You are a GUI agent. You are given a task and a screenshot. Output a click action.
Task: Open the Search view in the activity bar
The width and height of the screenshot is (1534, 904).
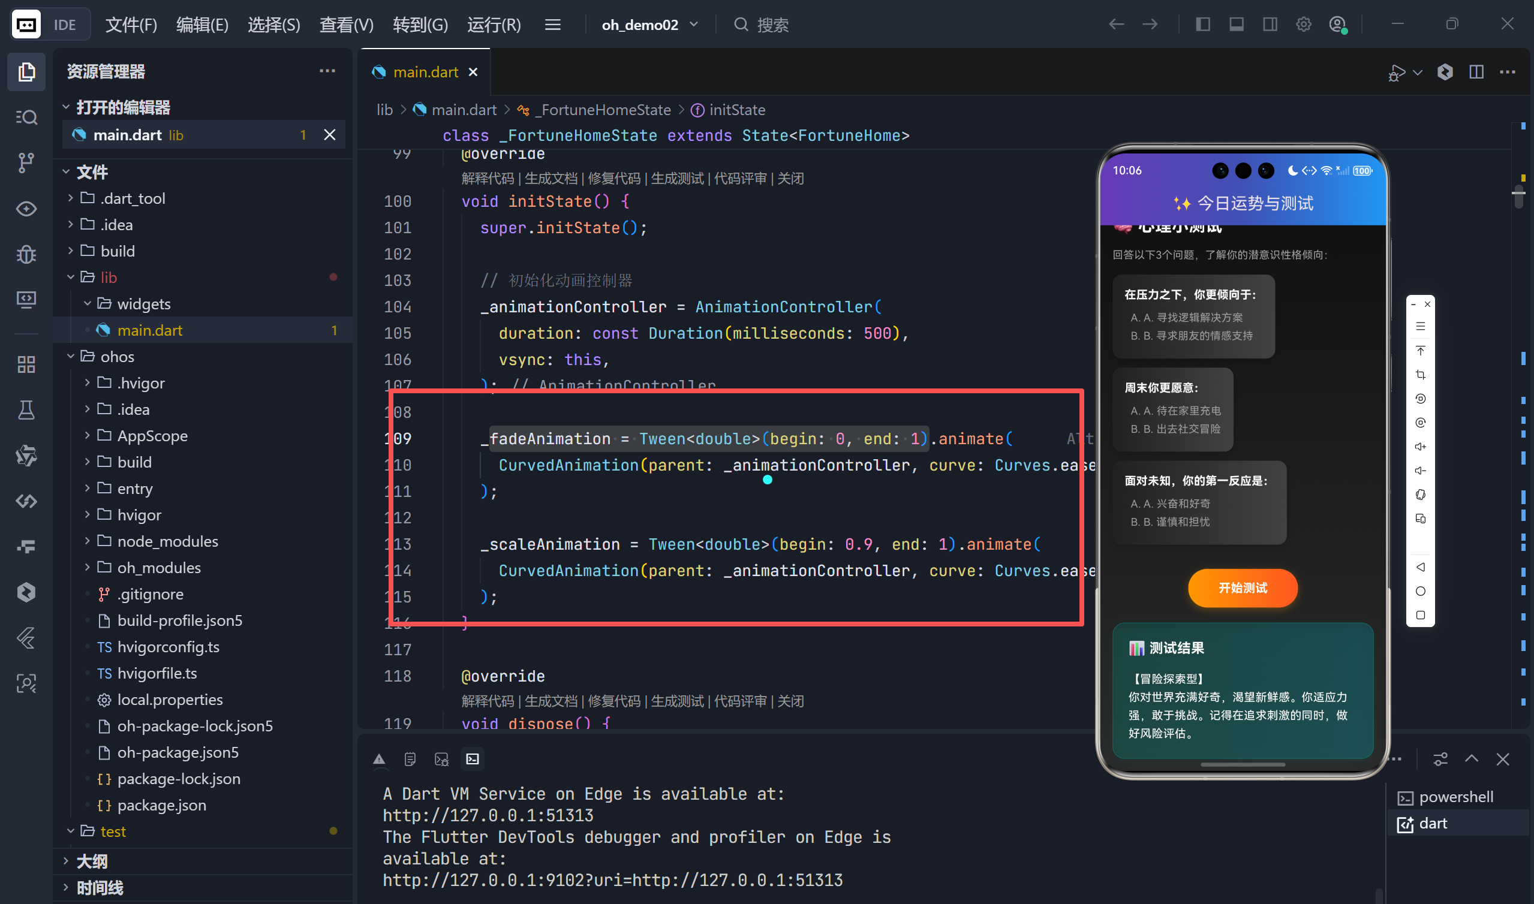(26, 117)
